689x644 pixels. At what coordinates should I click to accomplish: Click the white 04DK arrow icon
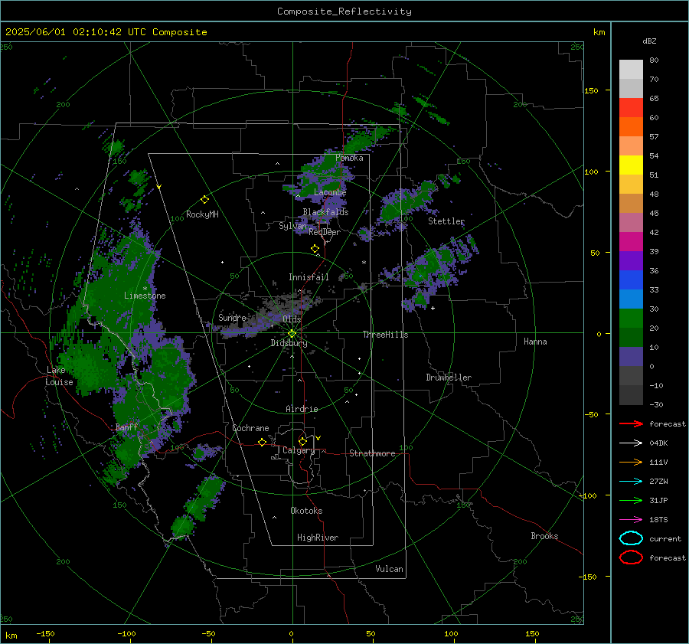pyautogui.click(x=631, y=443)
